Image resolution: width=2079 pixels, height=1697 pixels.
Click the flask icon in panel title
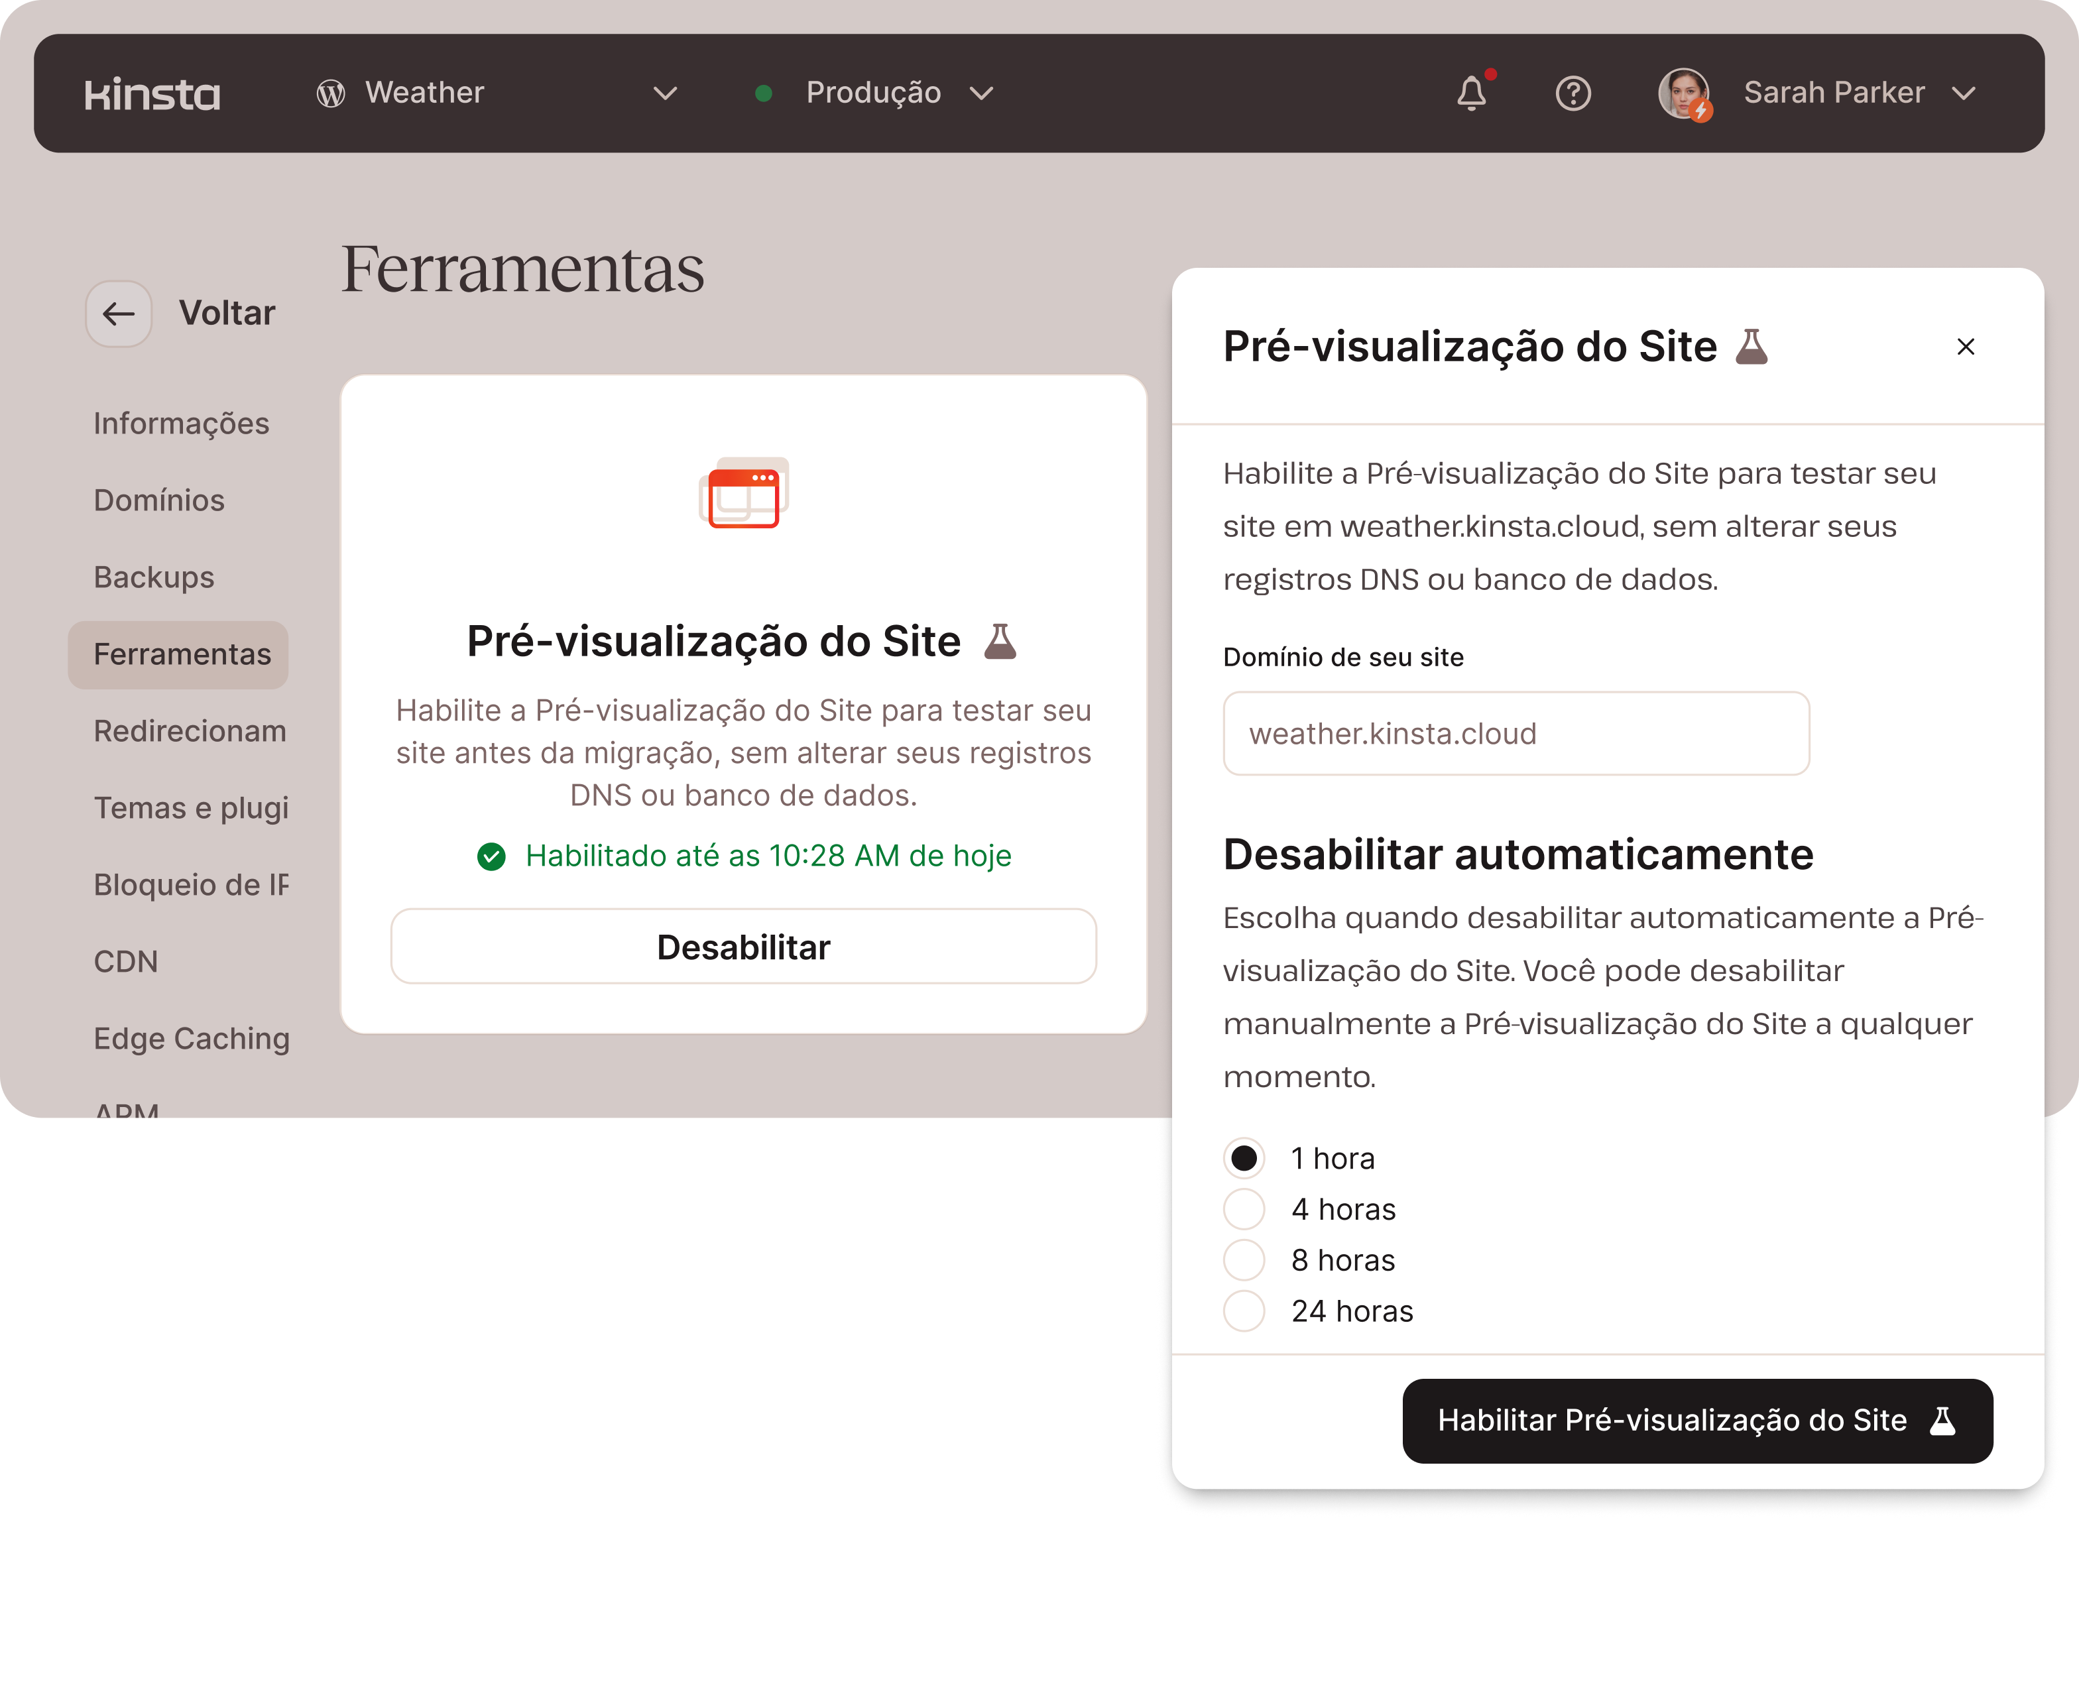[1752, 347]
